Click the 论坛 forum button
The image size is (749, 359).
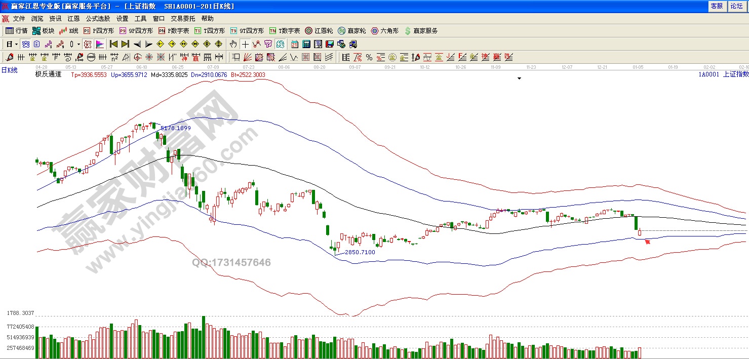coord(735,6)
